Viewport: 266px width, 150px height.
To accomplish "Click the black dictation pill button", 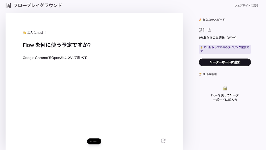I will tap(94, 141).
